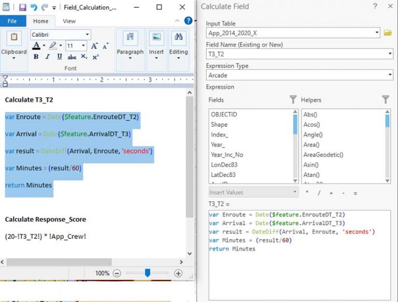
Task: Click the text highlight color pen
Action: [53, 46]
